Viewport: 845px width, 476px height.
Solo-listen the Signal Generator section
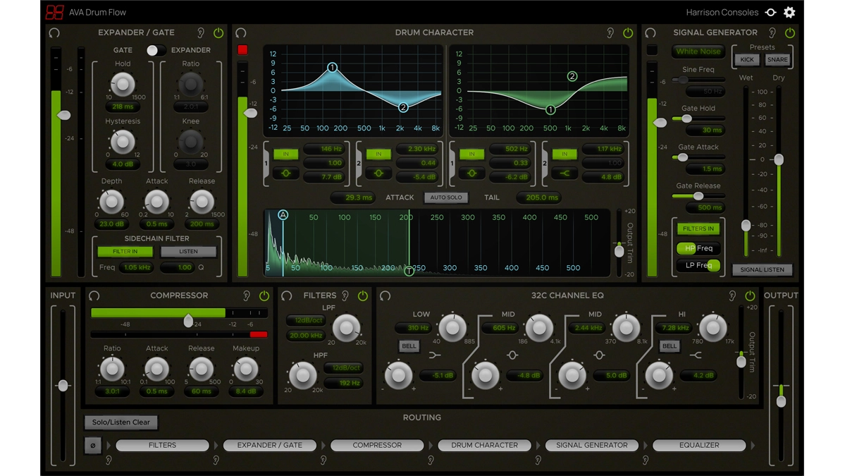coord(772,33)
